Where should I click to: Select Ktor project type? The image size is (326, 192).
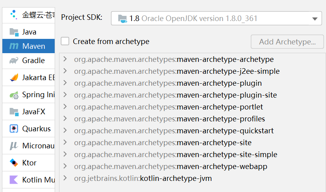(29, 163)
